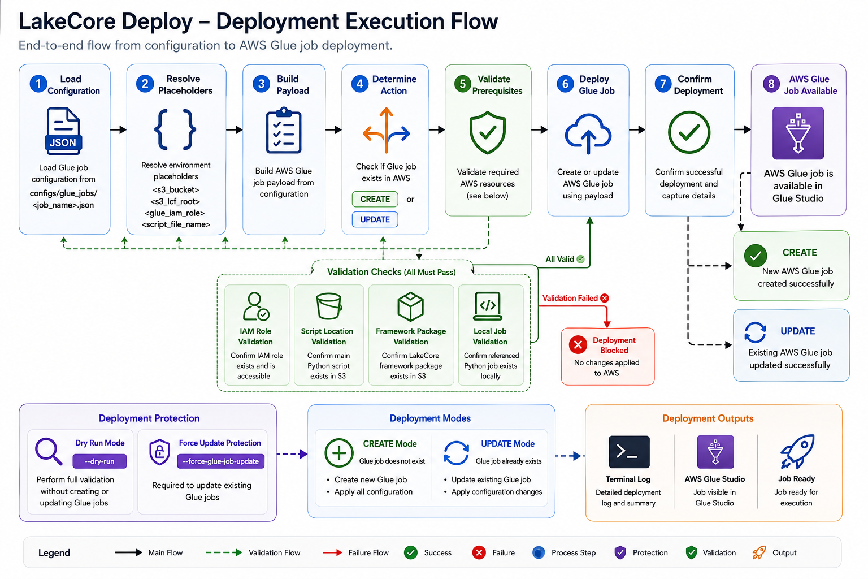The image size is (868, 579).
Task: Click the 'Apply configuration changes' bullet
Action: tap(497, 492)
